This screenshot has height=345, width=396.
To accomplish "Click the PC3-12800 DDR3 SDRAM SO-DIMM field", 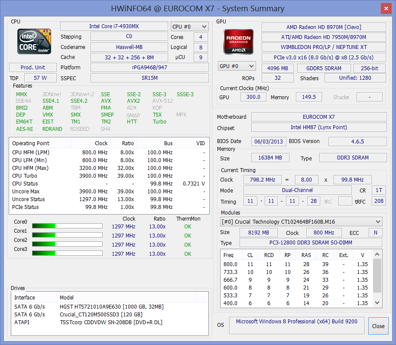I will click(x=311, y=243).
